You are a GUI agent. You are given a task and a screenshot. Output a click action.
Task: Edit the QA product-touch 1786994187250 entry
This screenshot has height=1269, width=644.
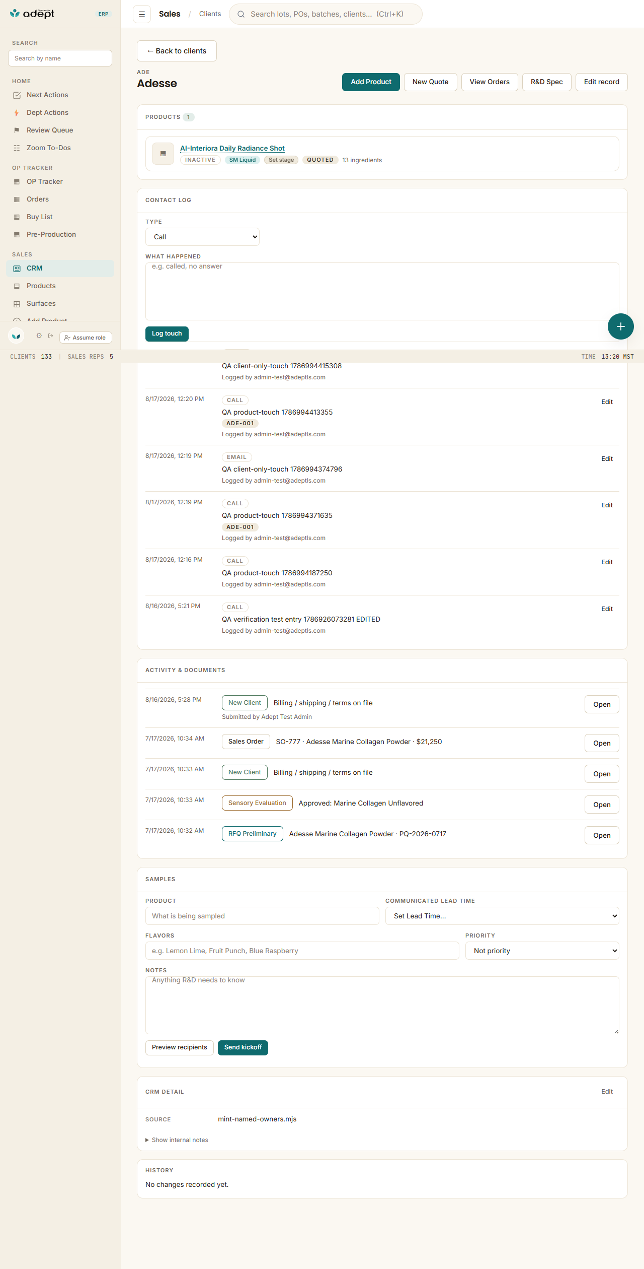[x=607, y=562]
